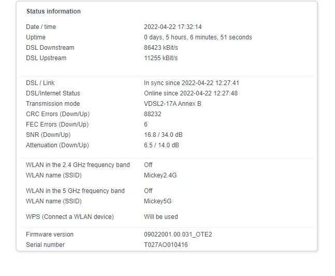This screenshot has width=335, height=276.
Task: Select the Date / time value
Action: [x=172, y=27]
